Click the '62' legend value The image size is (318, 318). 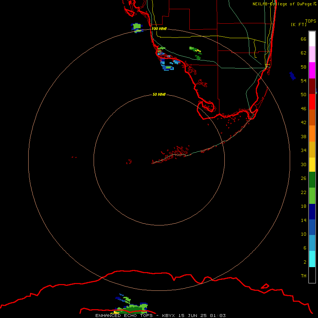[304, 53]
